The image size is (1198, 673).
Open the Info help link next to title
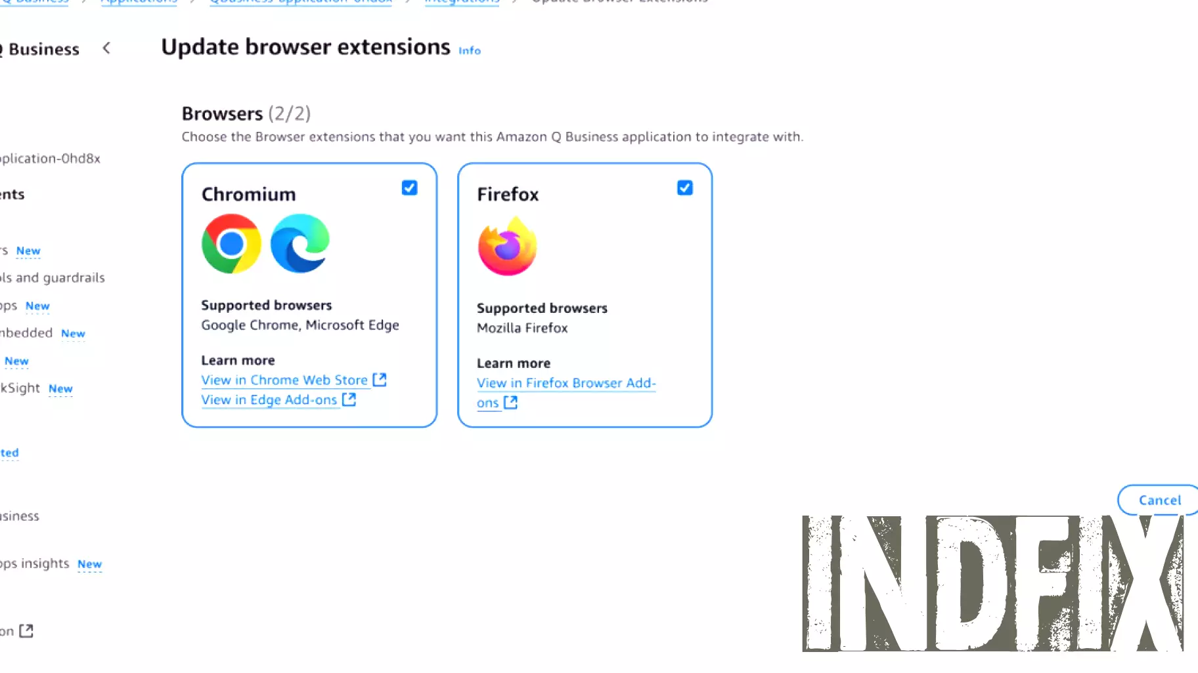pyautogui.click(x=469, y=51)
